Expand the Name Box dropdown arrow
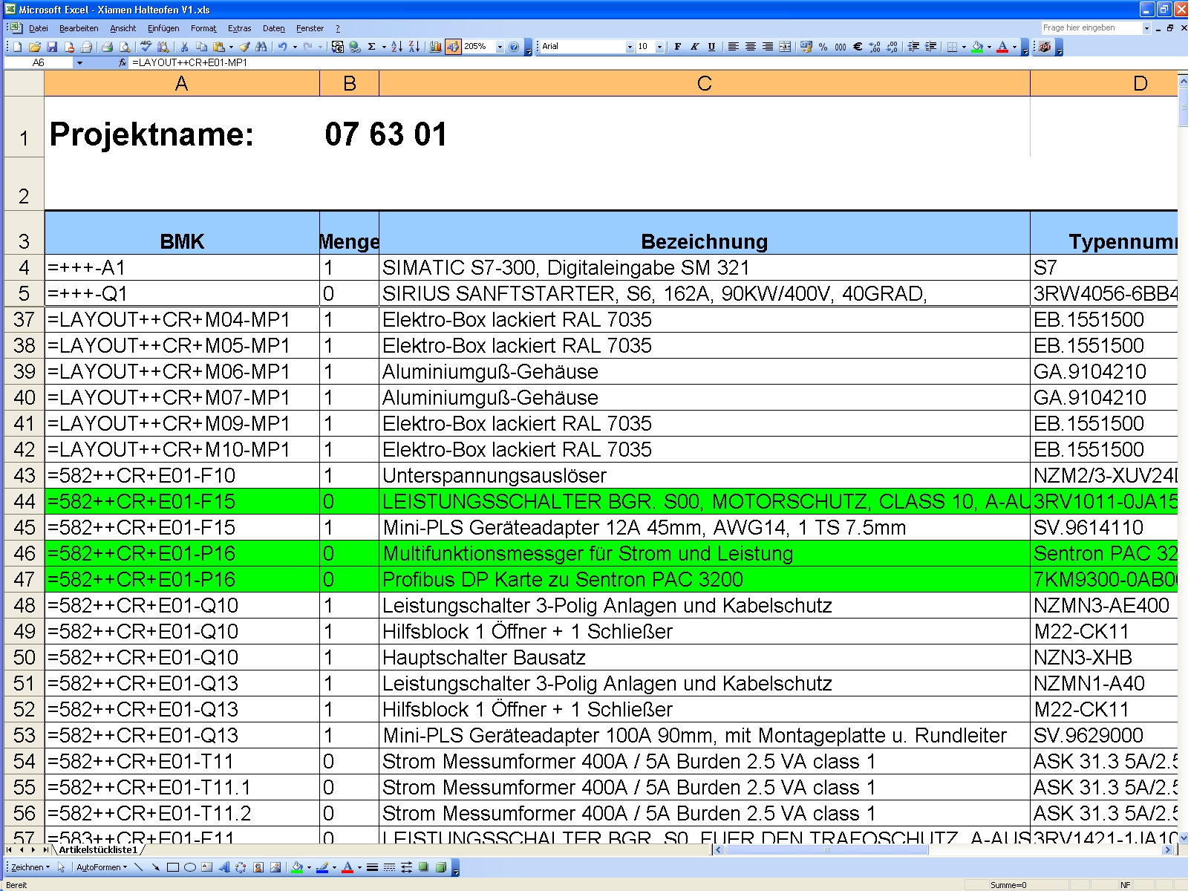Screen dimensions: 1191x891 pos(79,63)
